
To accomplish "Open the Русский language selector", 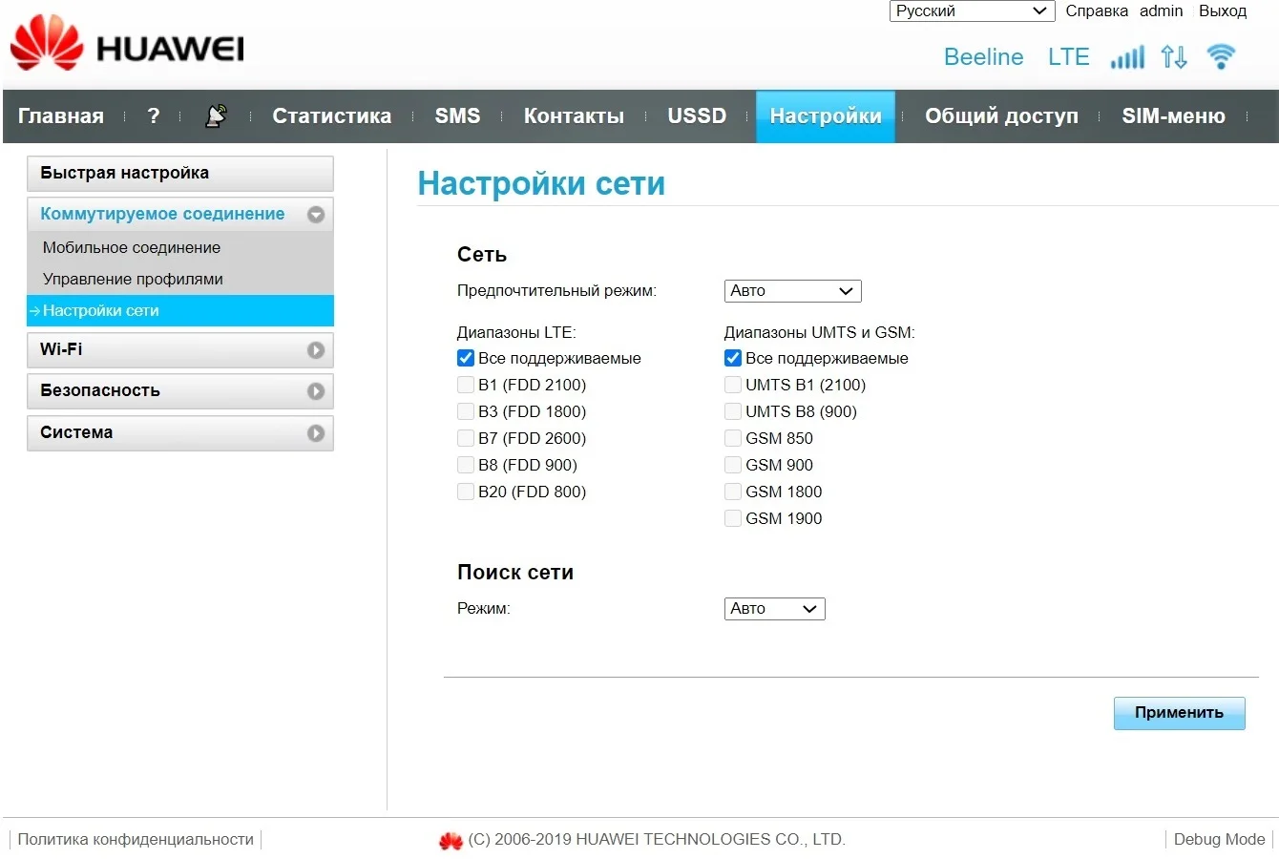I will point(972,11).
